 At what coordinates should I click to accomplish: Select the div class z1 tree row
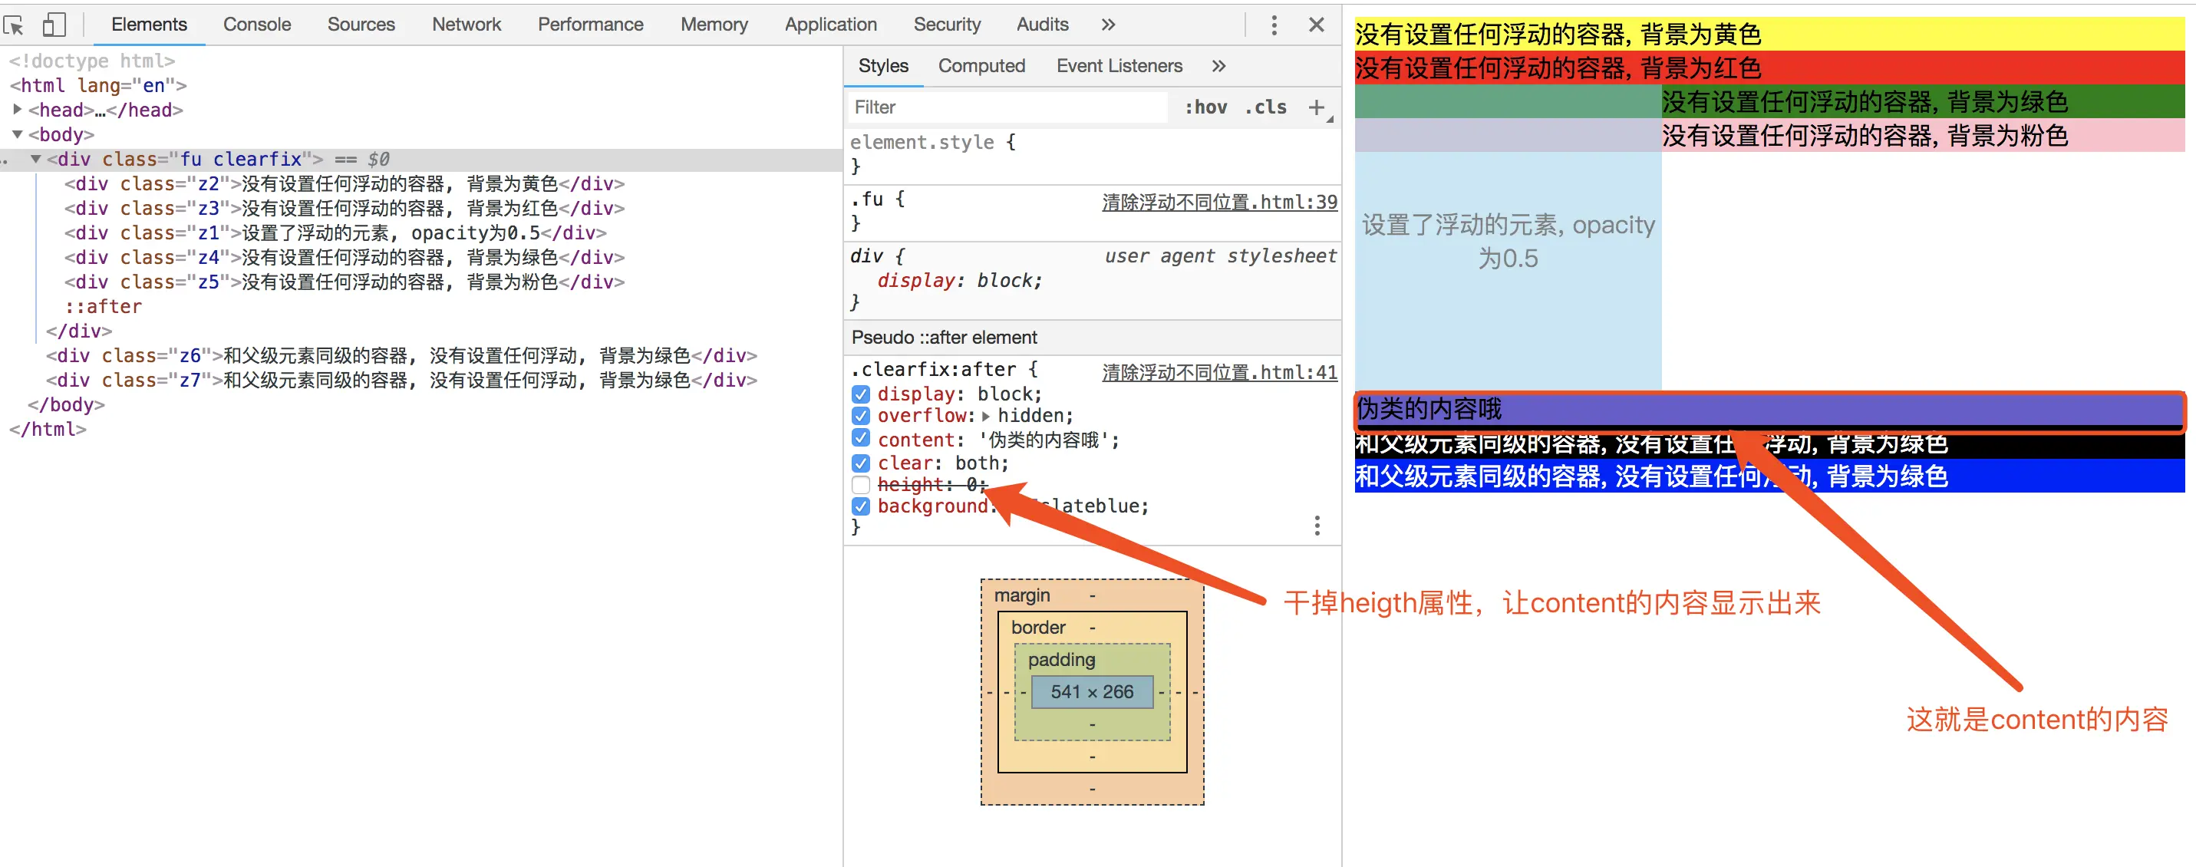click(x=336, y=232)
